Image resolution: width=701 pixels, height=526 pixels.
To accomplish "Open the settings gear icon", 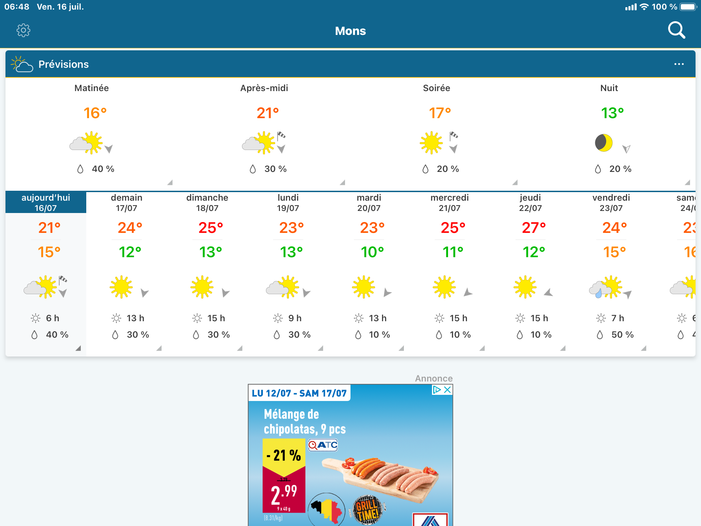I will click(23, 30).
